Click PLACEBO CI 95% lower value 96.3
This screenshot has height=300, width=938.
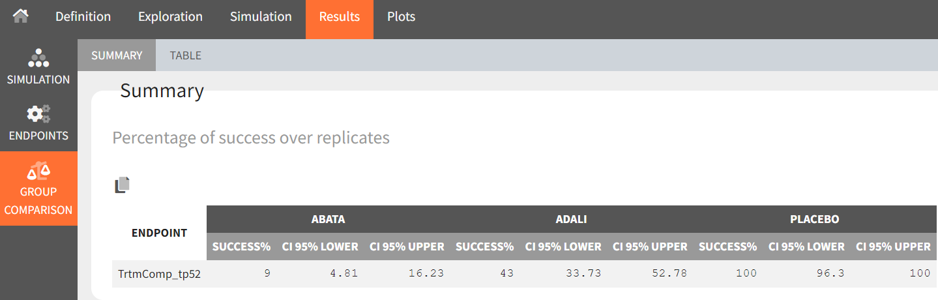pyautogui.click(x=832, y=273)
